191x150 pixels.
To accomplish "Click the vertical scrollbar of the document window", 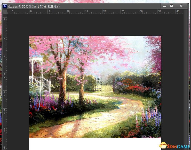I will 186,80.
